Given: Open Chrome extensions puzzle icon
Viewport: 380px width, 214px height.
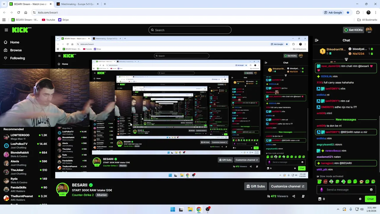Looking at the screenshot, I should (358, 12).
